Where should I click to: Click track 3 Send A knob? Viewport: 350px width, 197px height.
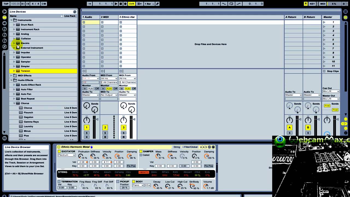coord(124,105)
